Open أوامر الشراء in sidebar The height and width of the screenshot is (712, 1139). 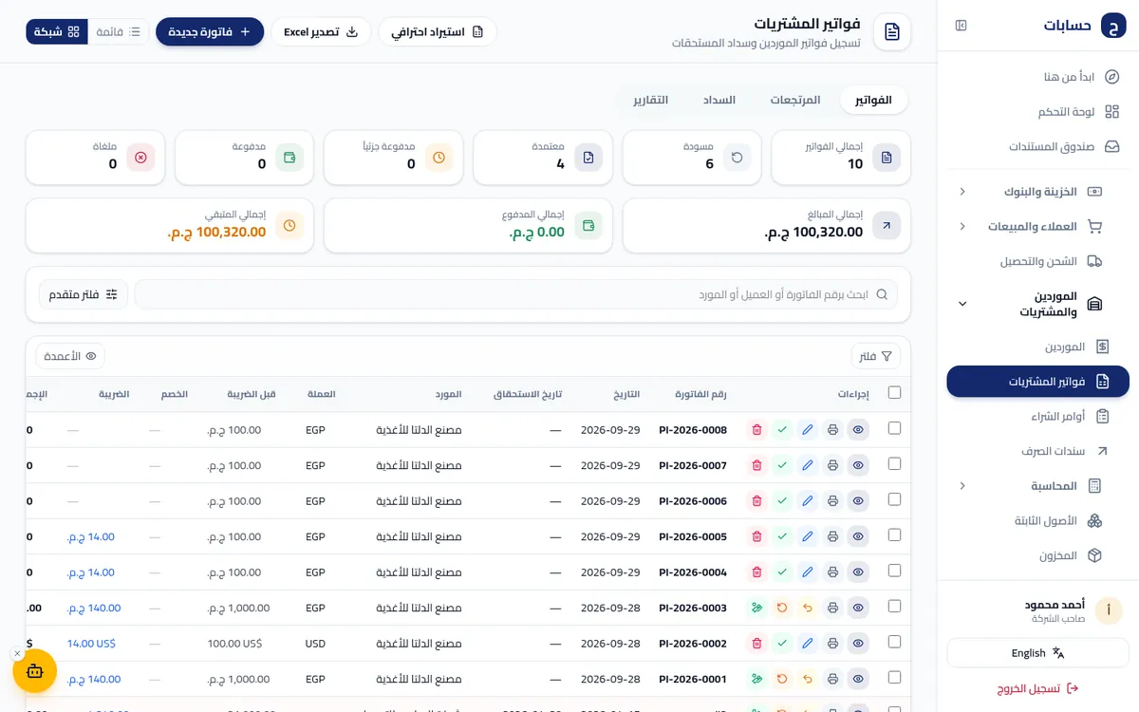click(1038, 417)
